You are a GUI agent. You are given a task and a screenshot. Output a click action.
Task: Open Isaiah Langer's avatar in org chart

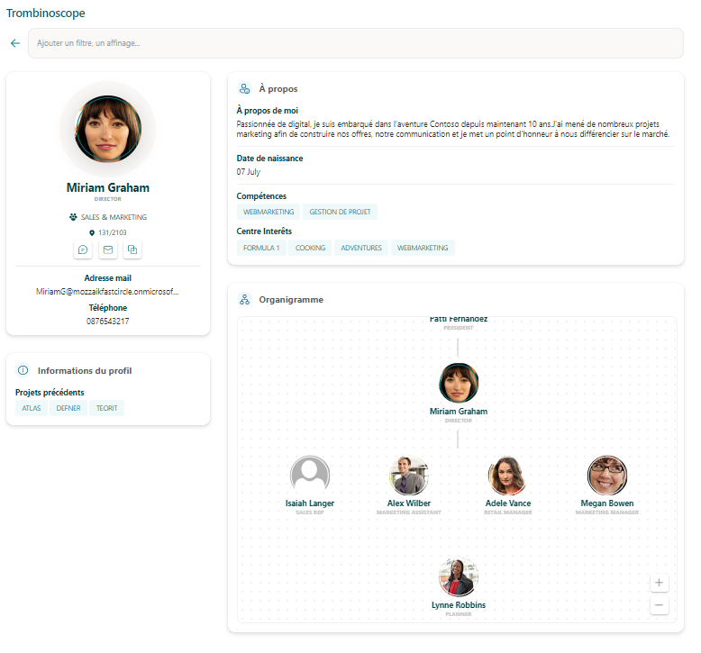(x=310, y=475)
